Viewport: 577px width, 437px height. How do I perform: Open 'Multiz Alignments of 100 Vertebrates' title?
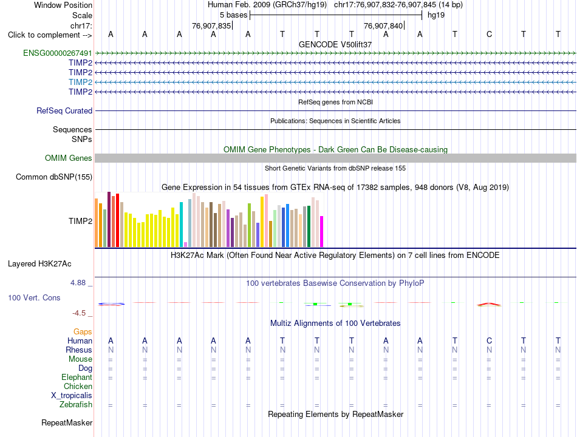335,324
